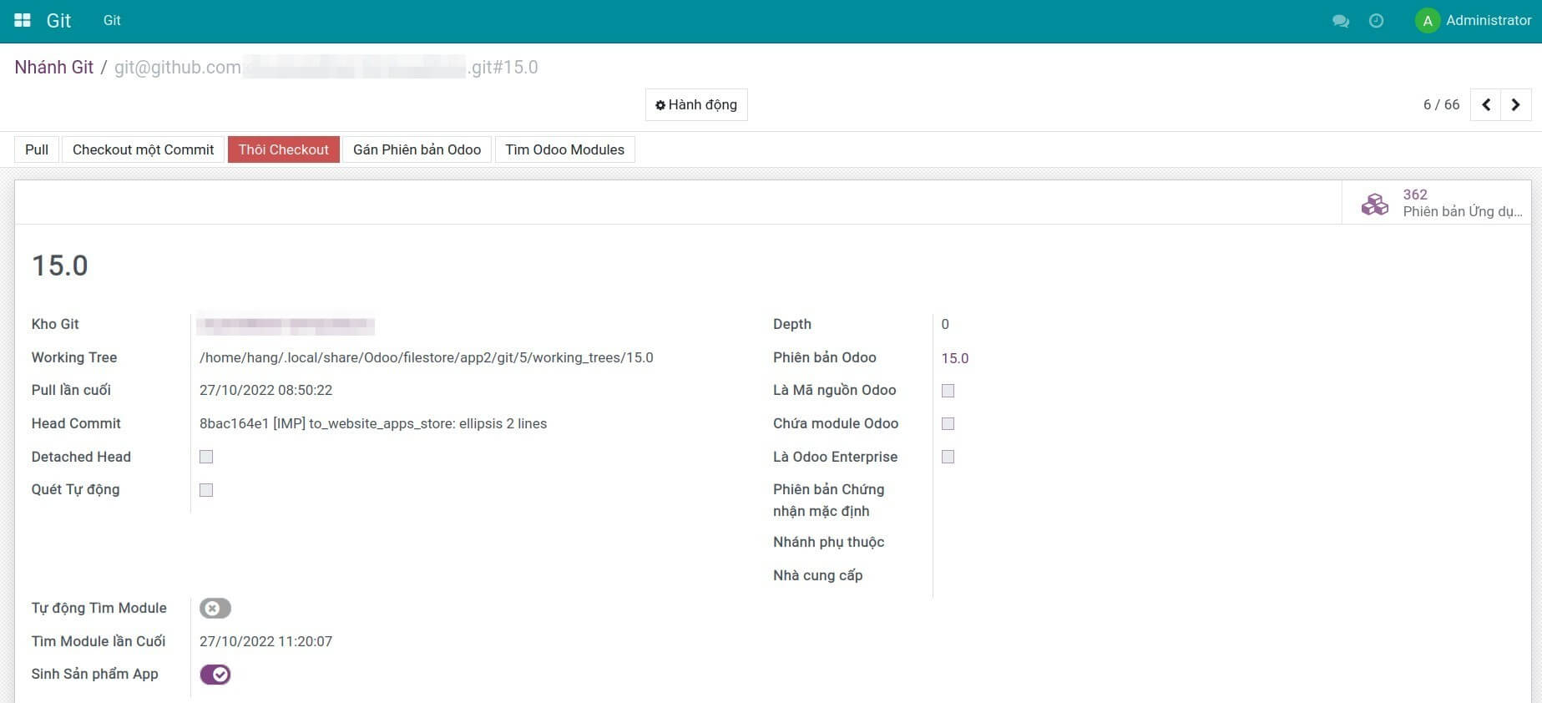The image size is (1542, 703).
Task: Go to next record arrow
Action: point(1516,105)
